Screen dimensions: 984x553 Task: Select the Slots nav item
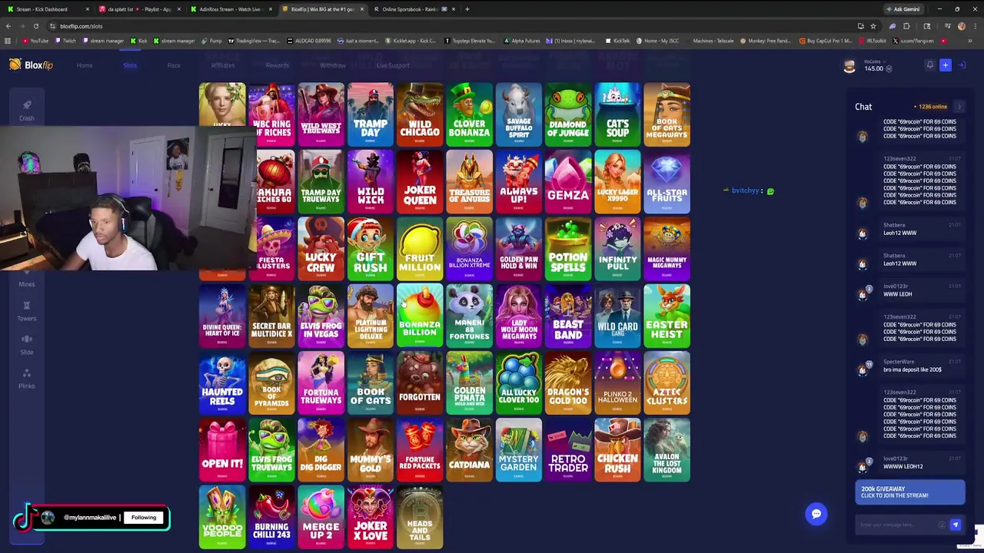130,65
